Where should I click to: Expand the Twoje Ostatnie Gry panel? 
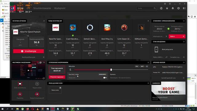pos(148,21)
